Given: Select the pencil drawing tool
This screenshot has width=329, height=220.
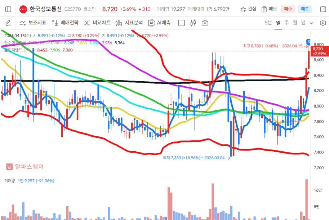Looking at the screenshot, I should 8,23.
